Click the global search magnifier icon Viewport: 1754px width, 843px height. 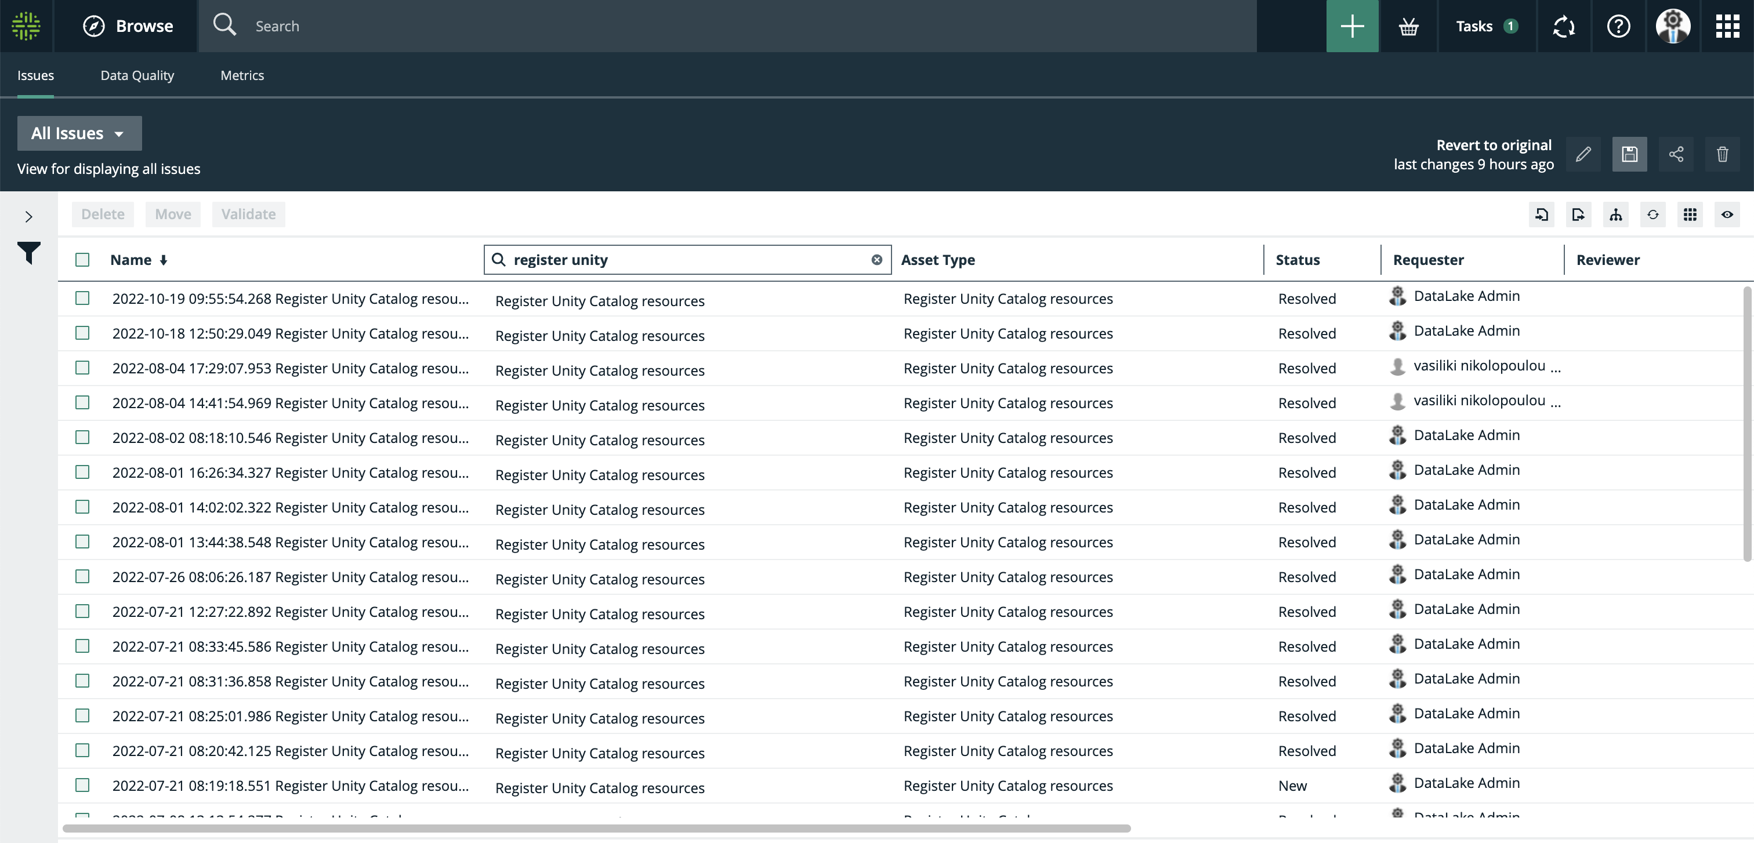(224, 25)
